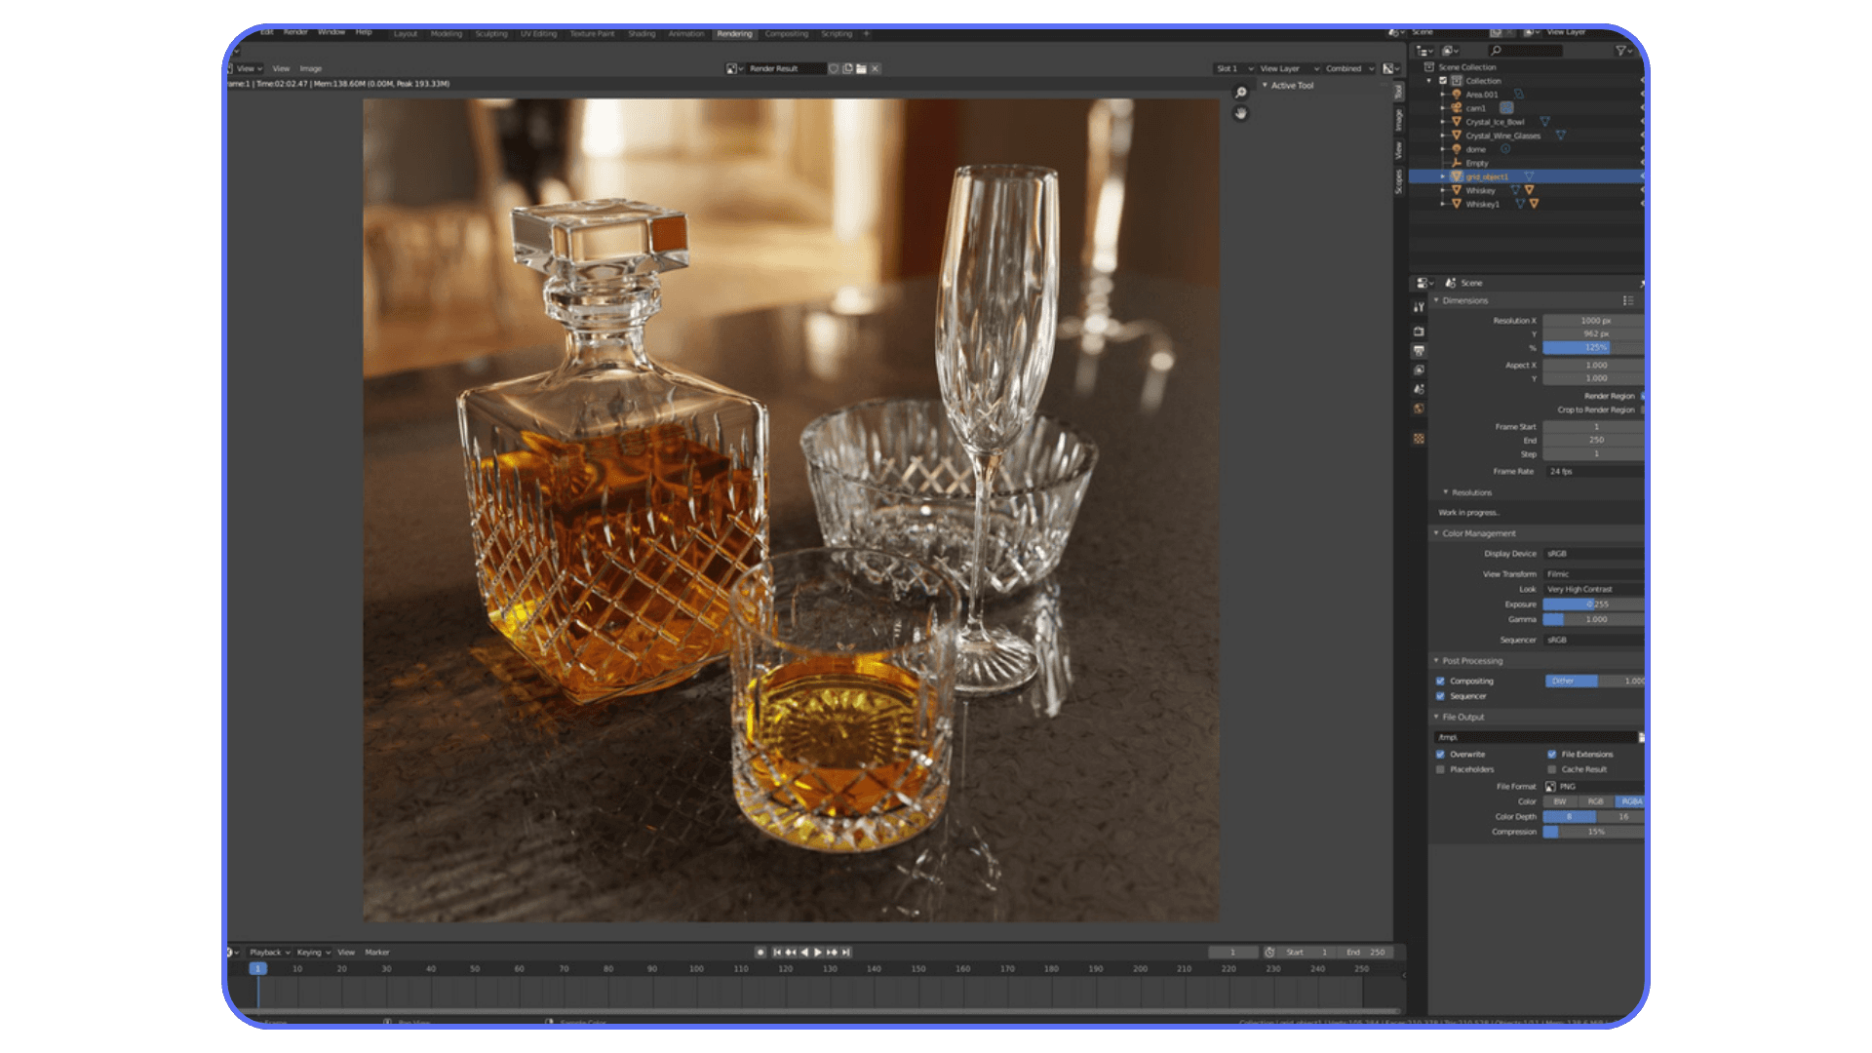Open the Output Properties tab icon
Image resolution: width=1872 pixels, height=1053 pixels.
[1419, 350]
